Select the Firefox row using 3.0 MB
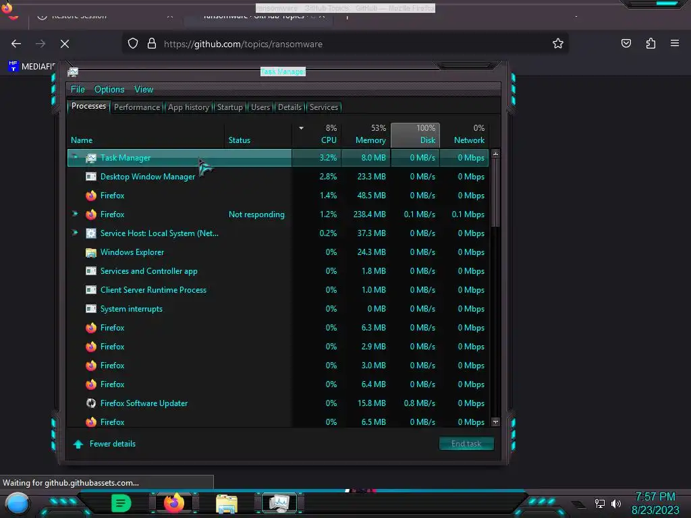Viewport: 691px width, 518px height. click(x=278, y=366)
